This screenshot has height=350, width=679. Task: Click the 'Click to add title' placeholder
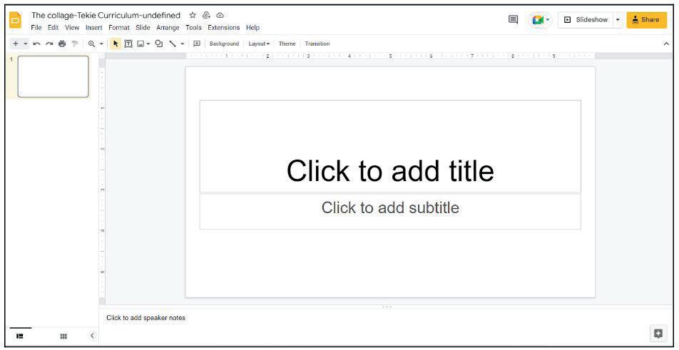389,146
